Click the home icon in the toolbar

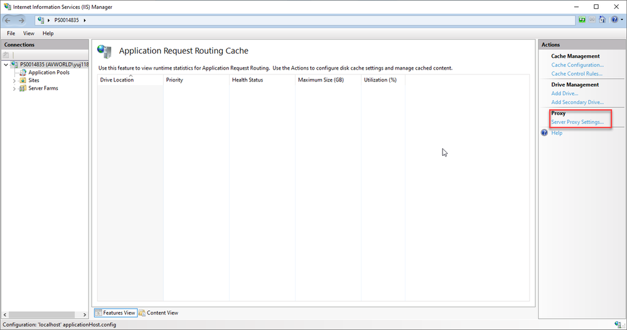click(602, 19)
